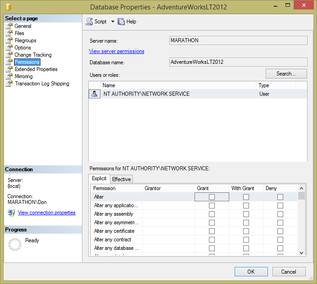Image resolution: width=317 pixels, height=284 pixels.
Task: Follow the View server permissions link
Action: (x=117, y=51)
